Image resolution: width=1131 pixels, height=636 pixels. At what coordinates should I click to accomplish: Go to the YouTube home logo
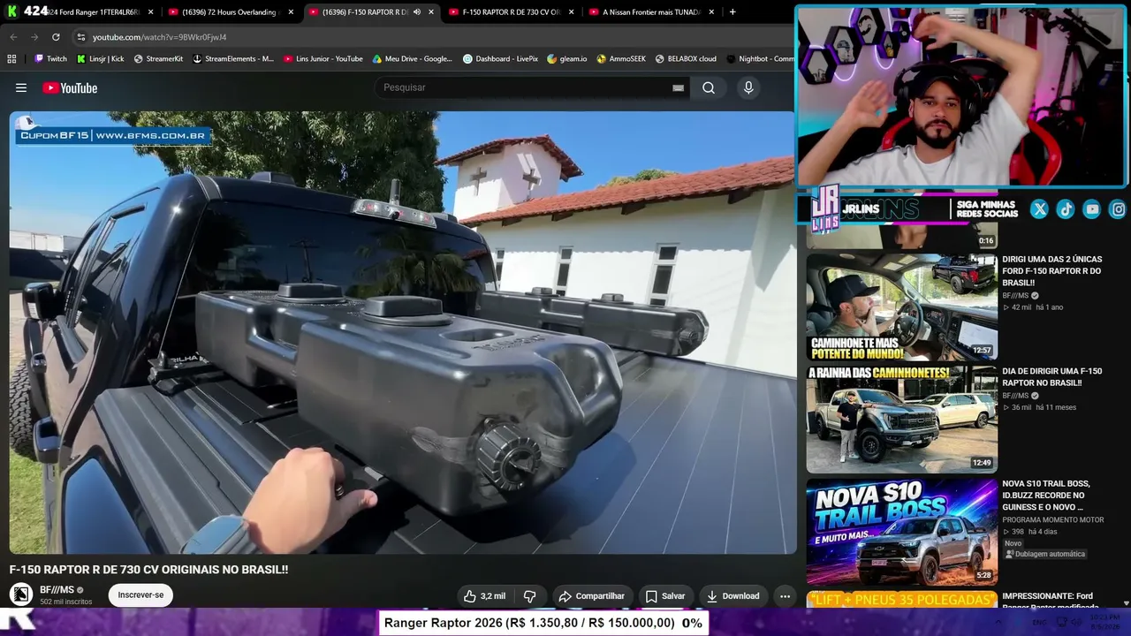point(70,87)
